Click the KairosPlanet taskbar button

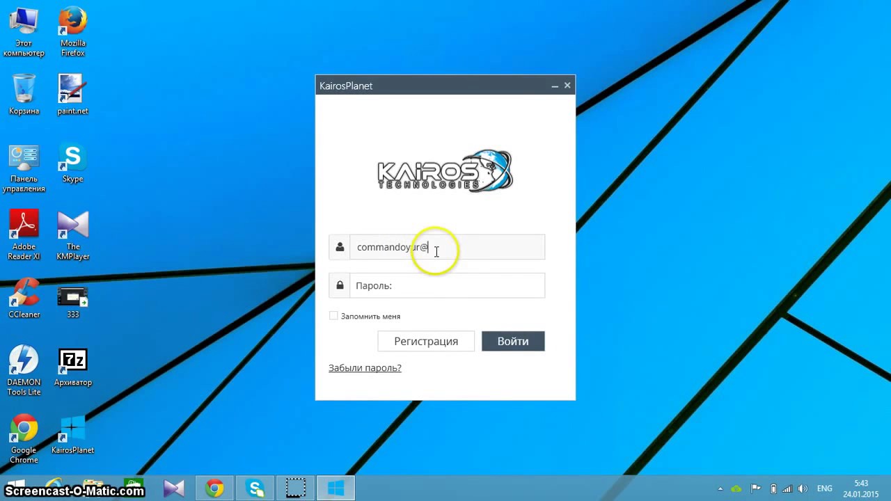(336, 488)
